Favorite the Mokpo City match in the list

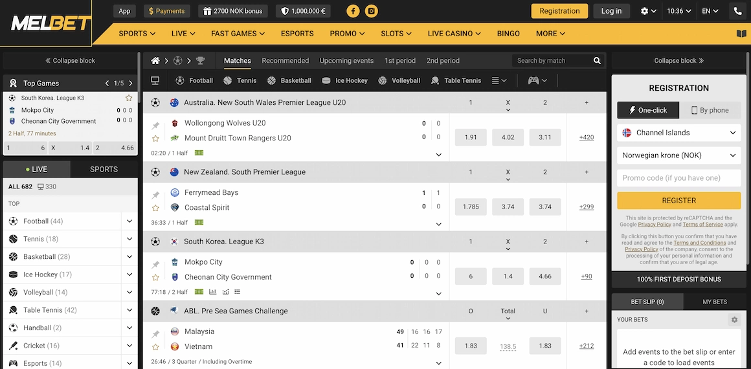(155, 278)
